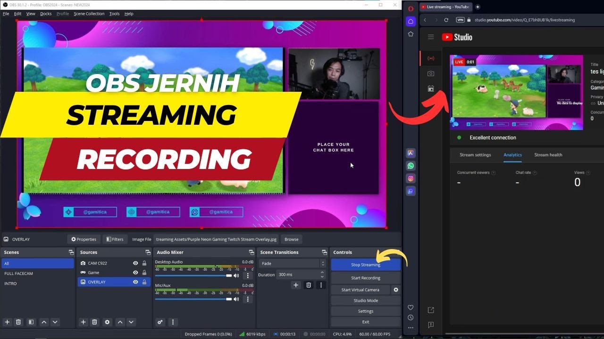The width and height of the screenshot is (604, 339).
Task: Open the Fade transition dropdown
Action: (293, 264)
